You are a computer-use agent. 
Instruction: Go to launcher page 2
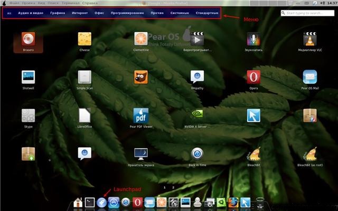coord(173,188)
